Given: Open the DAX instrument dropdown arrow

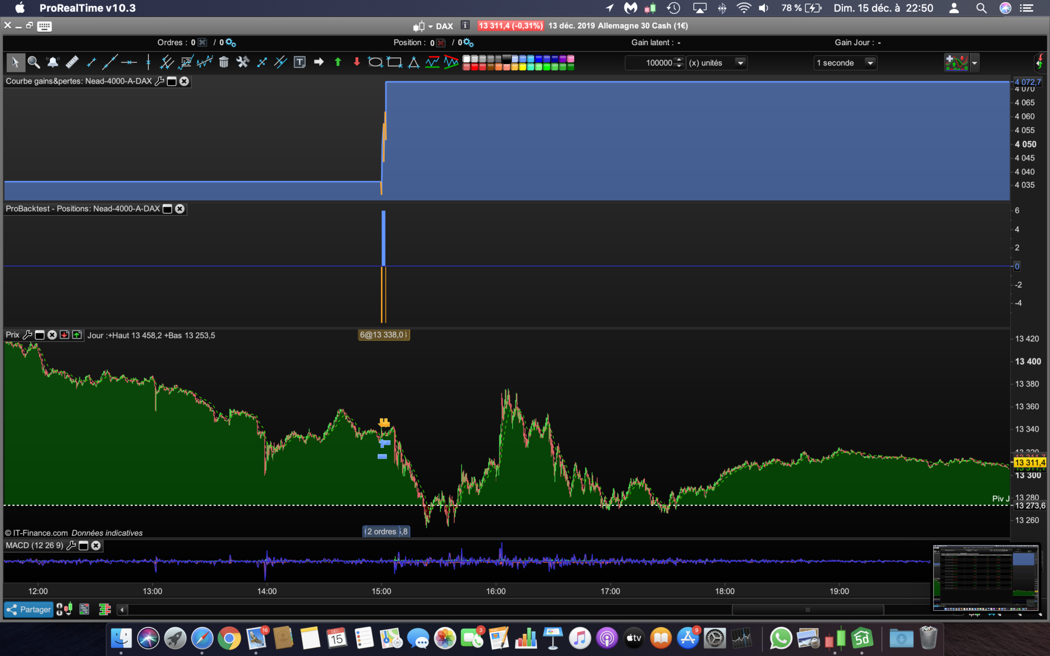Looking at the screenshot, I should pos(431,26).
